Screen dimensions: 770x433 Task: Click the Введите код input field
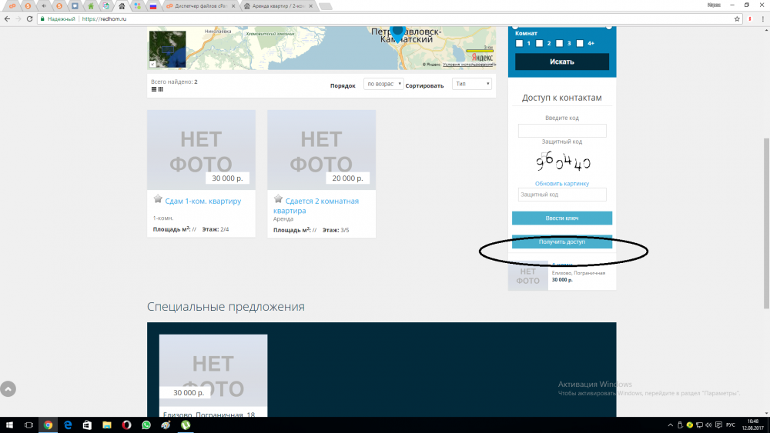coord(562,131)
